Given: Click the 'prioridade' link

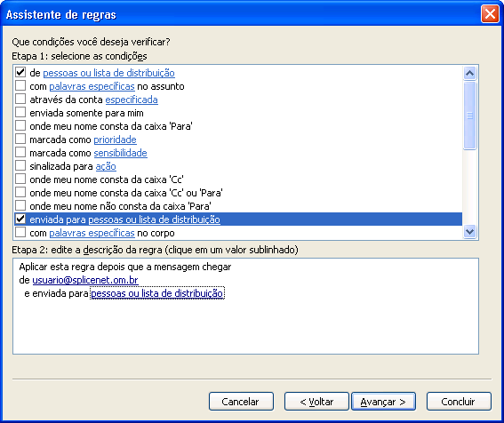Looking at the screenshot, I should point(115,140).
